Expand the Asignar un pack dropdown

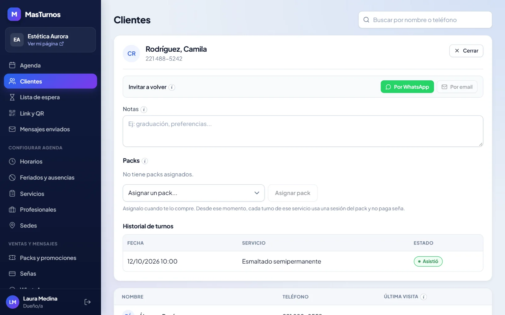(193, 193)
